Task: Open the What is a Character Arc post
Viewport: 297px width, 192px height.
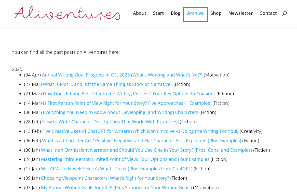Action: click(141, 141)
